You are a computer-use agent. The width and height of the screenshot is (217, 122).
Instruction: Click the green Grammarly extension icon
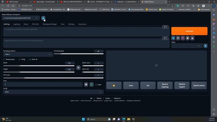178,6
